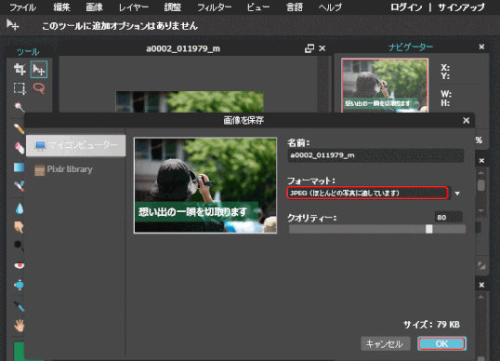The image size is (500, 361).
Task: Select the Smudge finger tool
Action: (x=19, y=227)
